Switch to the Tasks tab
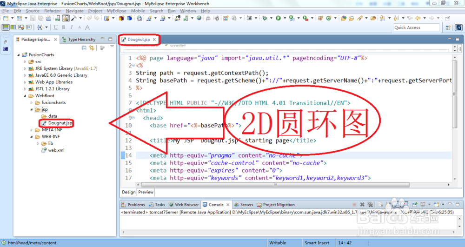The height and width of the screenshot is (247, 465). [157, 205]
